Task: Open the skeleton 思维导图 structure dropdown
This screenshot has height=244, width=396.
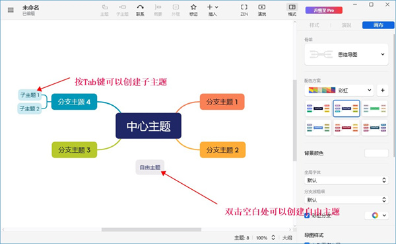Action: (x=346, y=54)
